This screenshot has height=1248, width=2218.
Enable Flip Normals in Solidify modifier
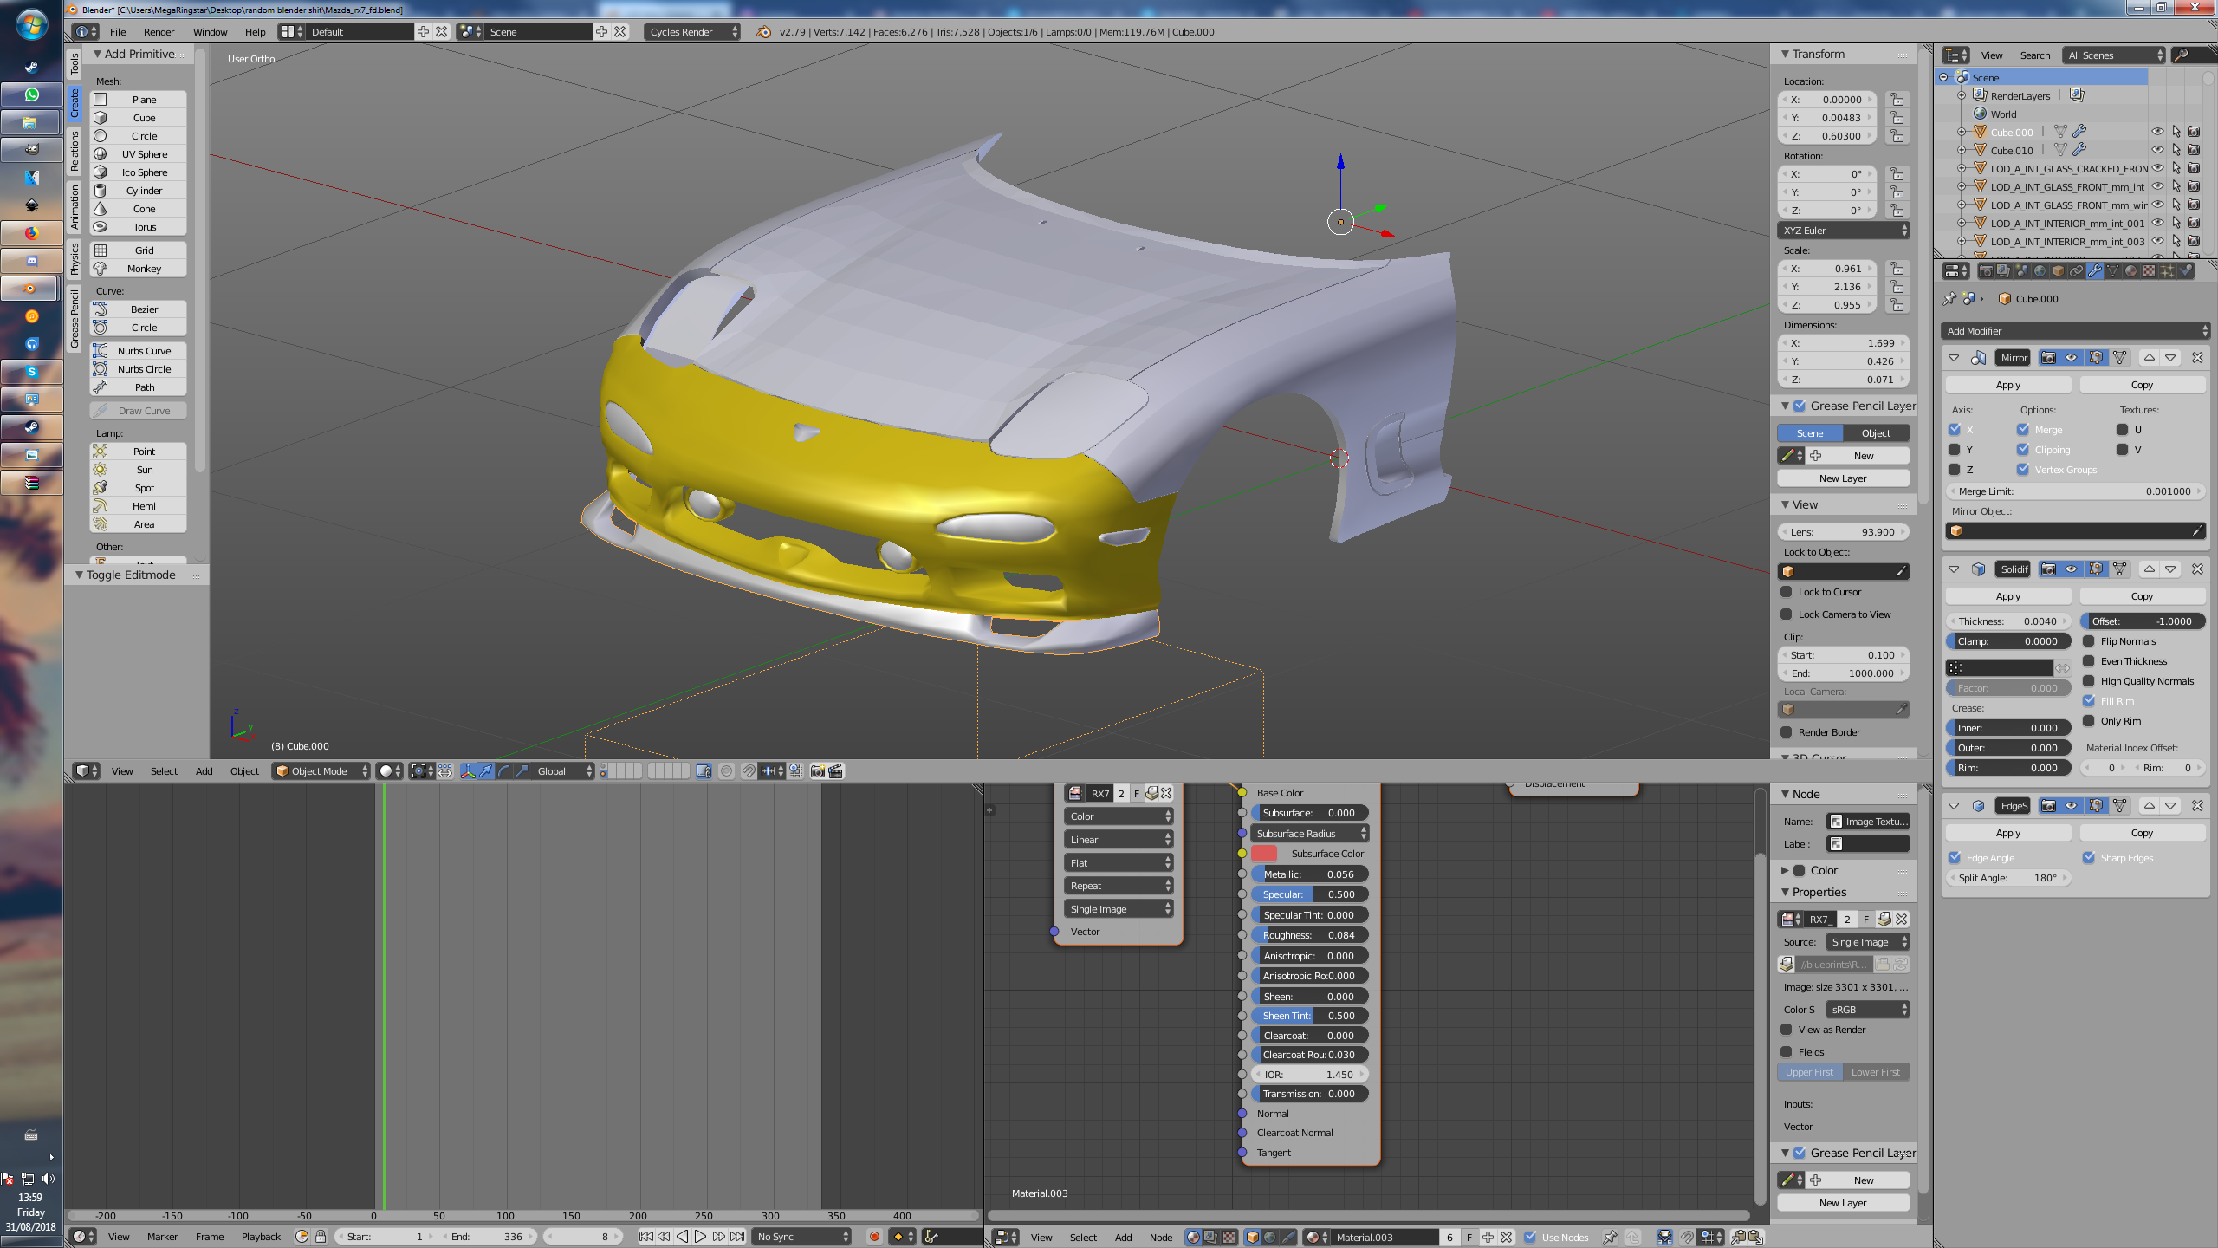click(x=2089, y=641)
